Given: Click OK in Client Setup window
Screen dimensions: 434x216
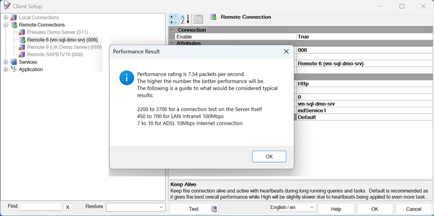Looking at the screenshot, I should 375,209.
